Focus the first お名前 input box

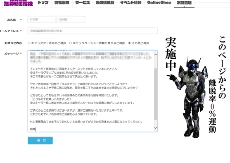pos(42,19)
